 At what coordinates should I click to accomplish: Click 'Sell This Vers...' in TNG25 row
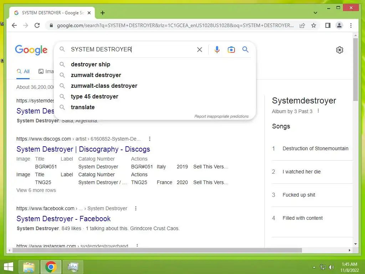point(211,182)
